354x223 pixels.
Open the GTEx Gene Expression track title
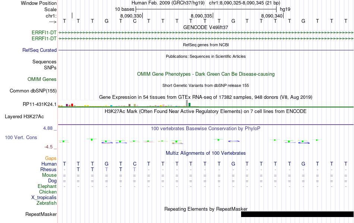coord(206,97)
